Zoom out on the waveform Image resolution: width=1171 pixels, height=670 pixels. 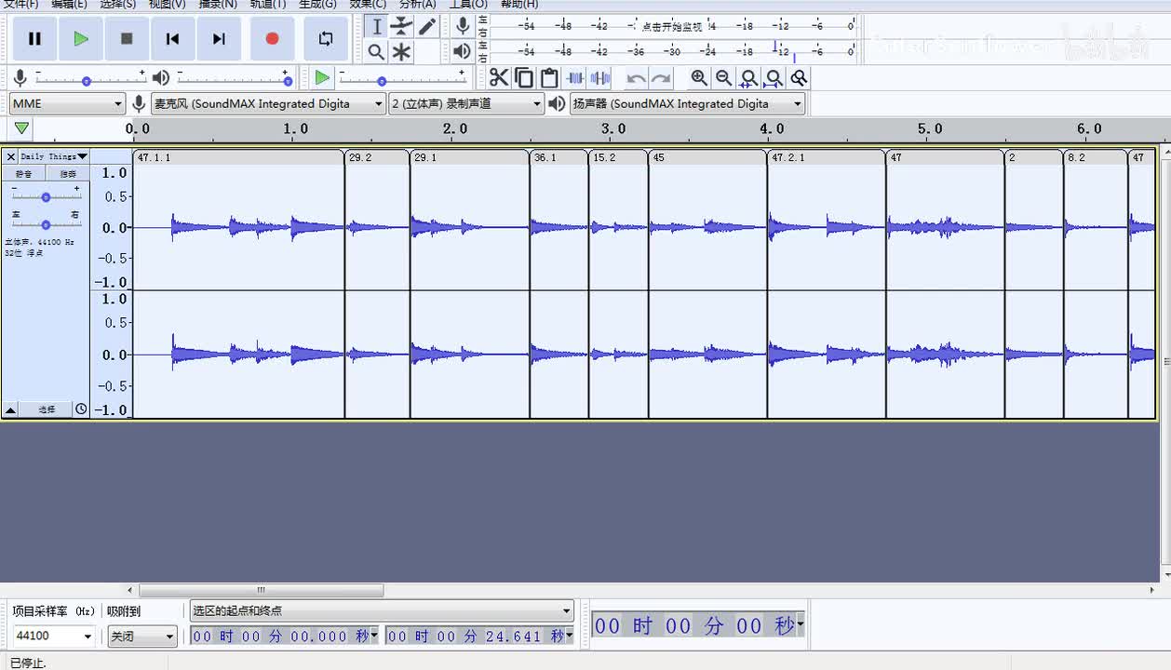(x=723, y=78)
